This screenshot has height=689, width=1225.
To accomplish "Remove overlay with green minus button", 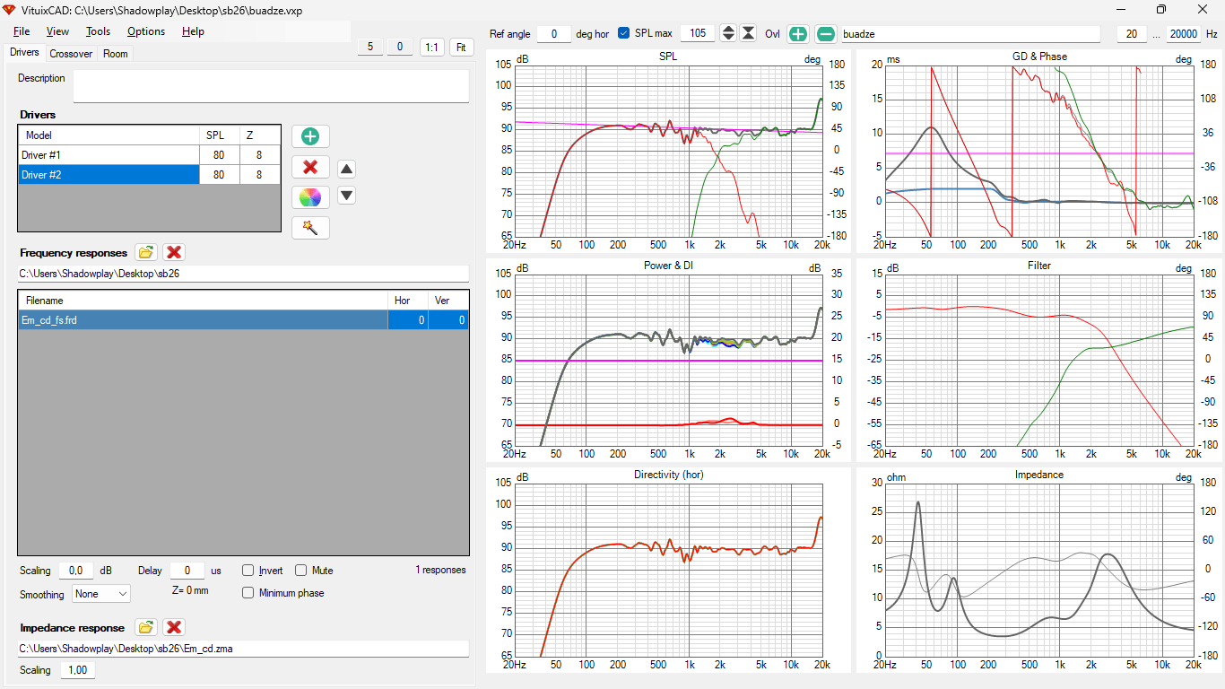I will [827, 34].
